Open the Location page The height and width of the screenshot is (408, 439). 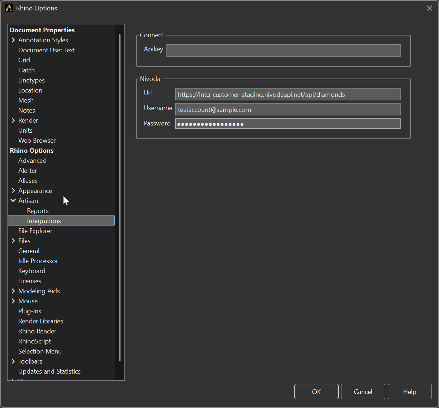30,90
